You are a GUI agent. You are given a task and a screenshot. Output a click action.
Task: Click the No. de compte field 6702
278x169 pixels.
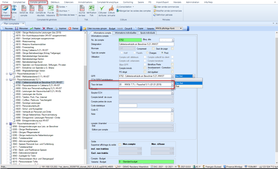coord(130,40)
